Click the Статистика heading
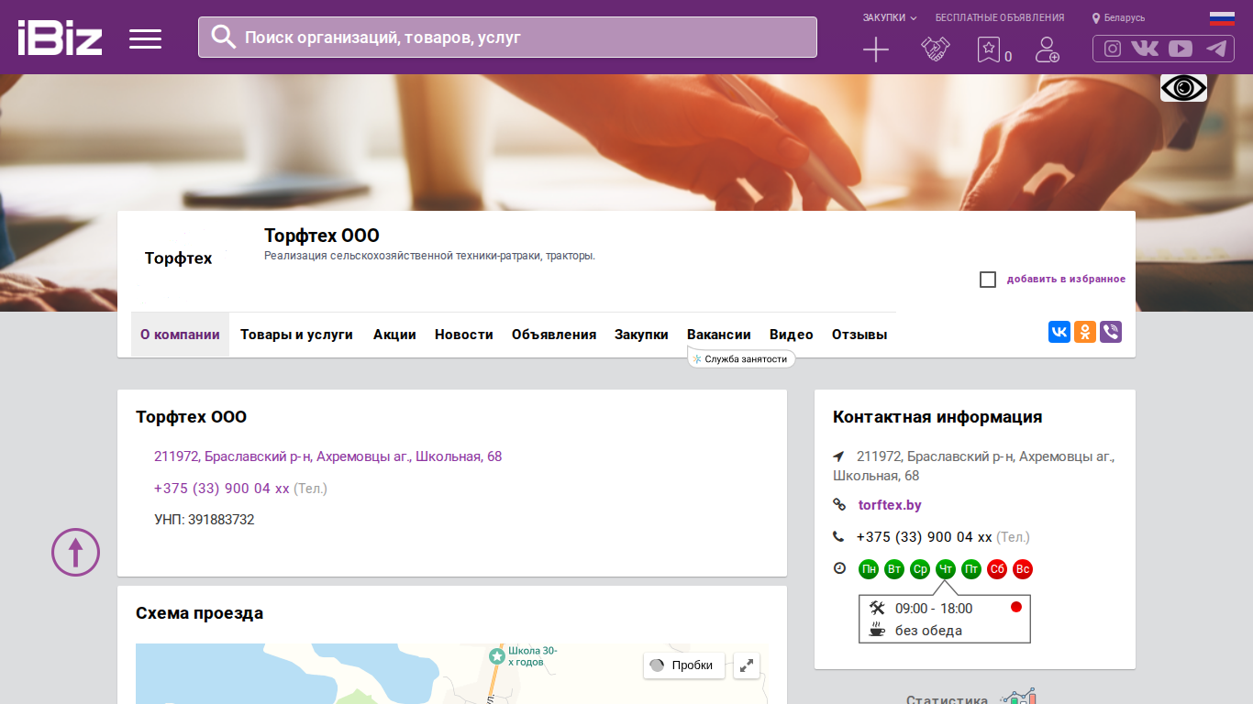1253x704 pixels. point(947,699)
